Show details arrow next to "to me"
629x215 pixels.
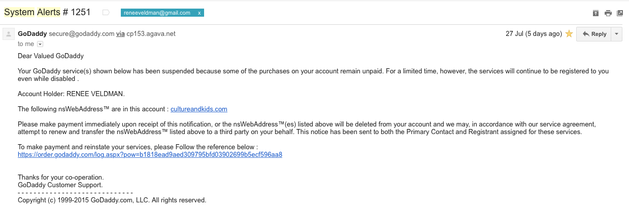(40, 44)
